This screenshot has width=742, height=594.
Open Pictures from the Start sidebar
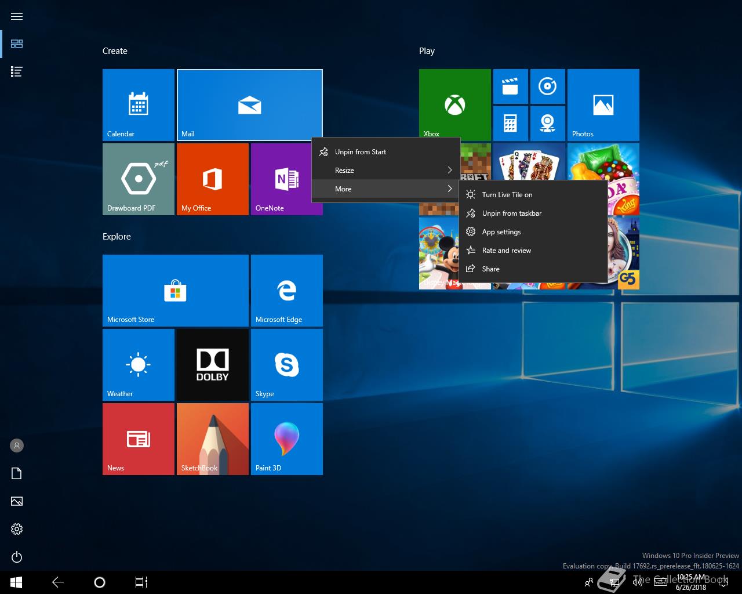click(x=17, y=501)
